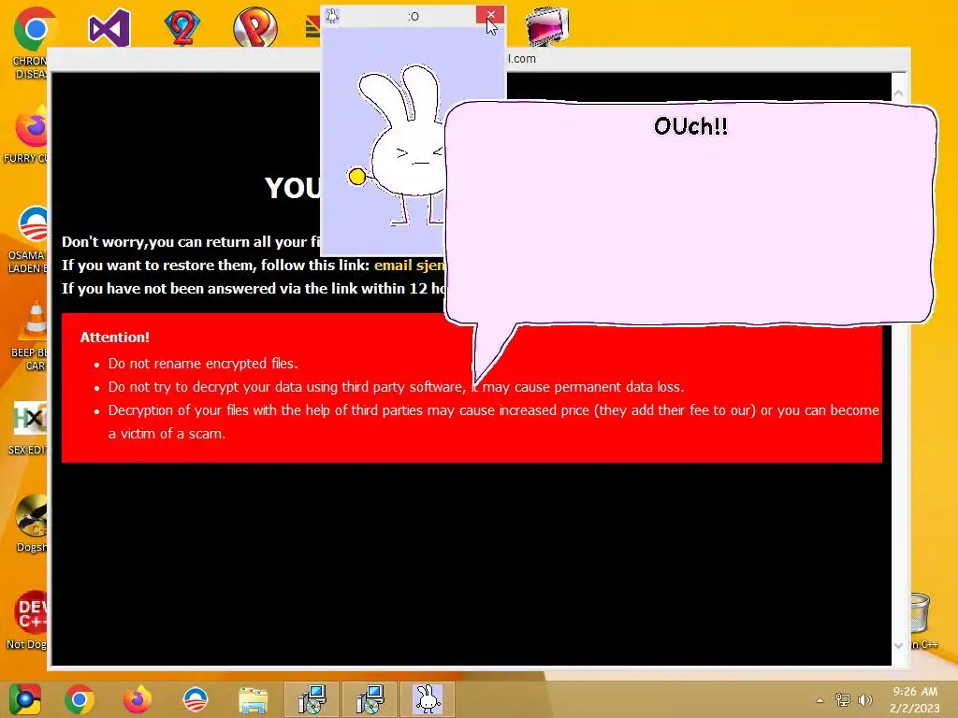Click 'If you have not been answered' sentence

pyautogui.click(x=253, y=288)
